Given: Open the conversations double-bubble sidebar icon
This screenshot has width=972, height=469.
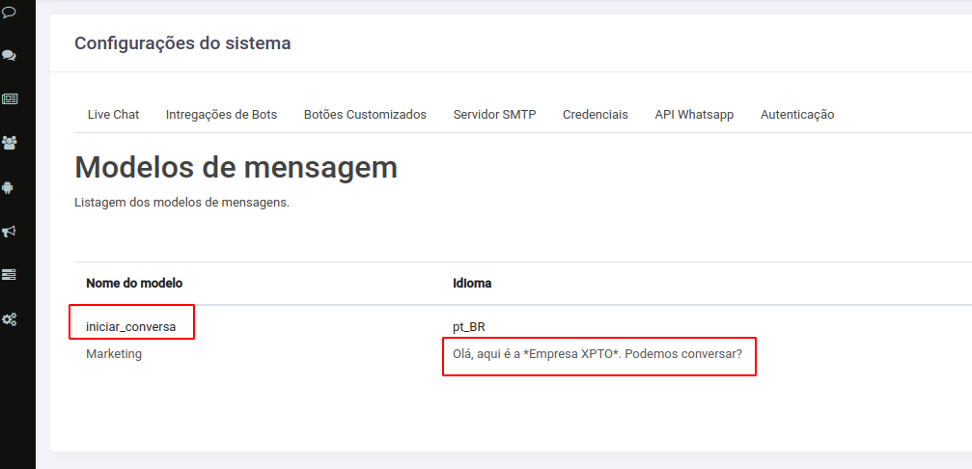Looking at the screenshot, I should (9, 56).
